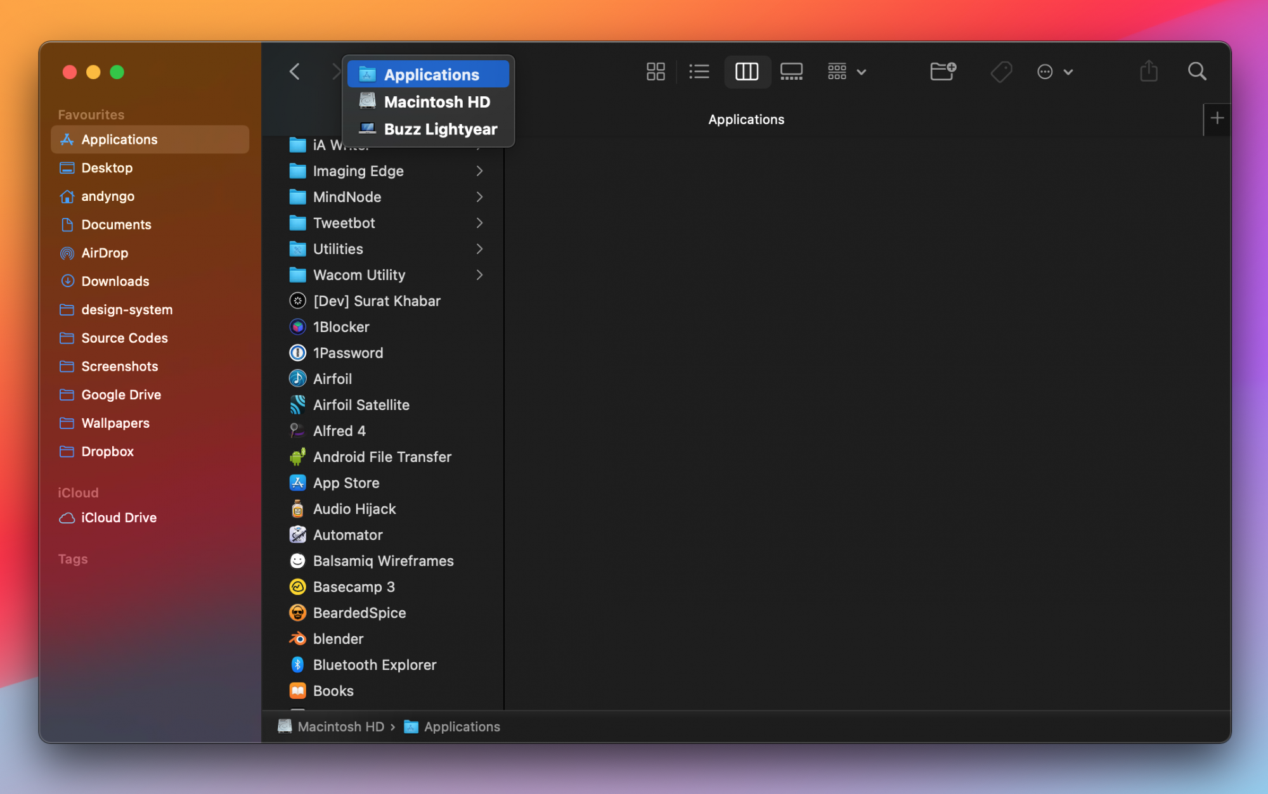
Task: Choose Macintosh HD in path popup
Action: coord(428,101)
